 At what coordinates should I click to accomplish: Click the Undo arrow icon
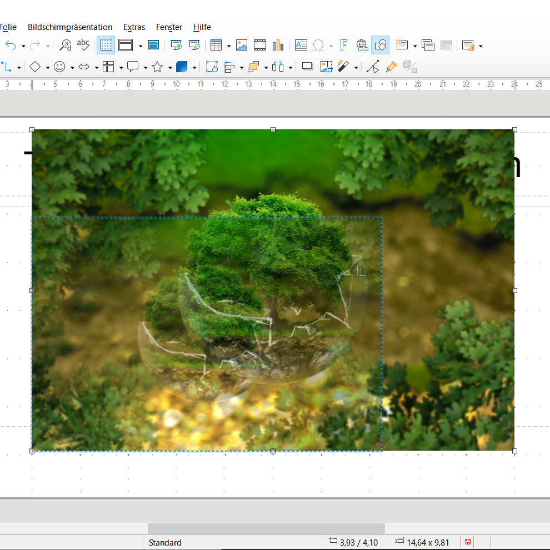tap(11, 45)
